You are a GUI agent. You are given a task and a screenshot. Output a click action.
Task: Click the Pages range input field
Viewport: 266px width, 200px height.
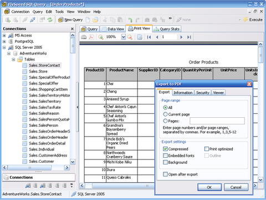coord(217,121)
